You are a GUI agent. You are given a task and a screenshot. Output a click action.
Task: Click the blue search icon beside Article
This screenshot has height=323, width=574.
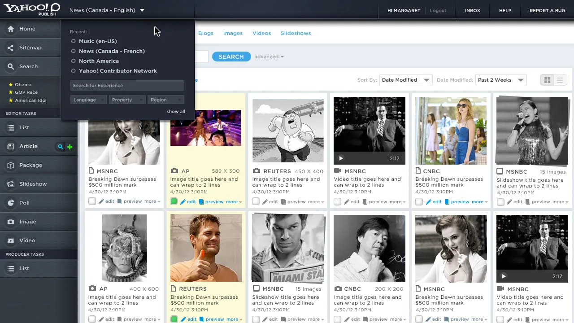tap(60, 147)
